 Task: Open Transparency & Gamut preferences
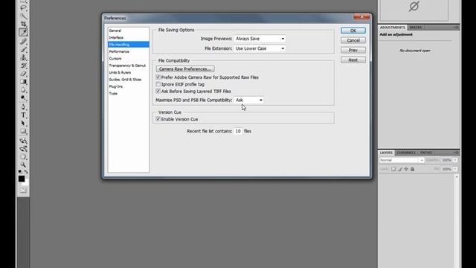pyautogui.click(x=128, y=66)
